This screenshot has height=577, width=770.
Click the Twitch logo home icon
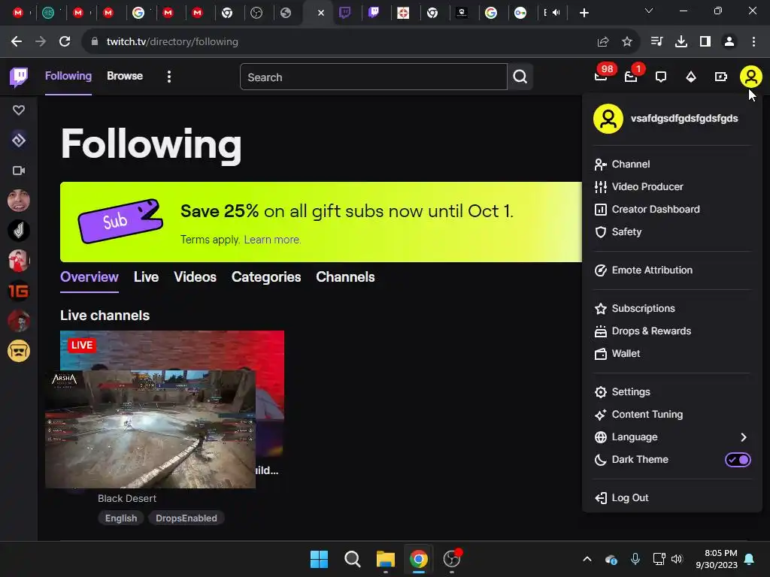[19, 77]
